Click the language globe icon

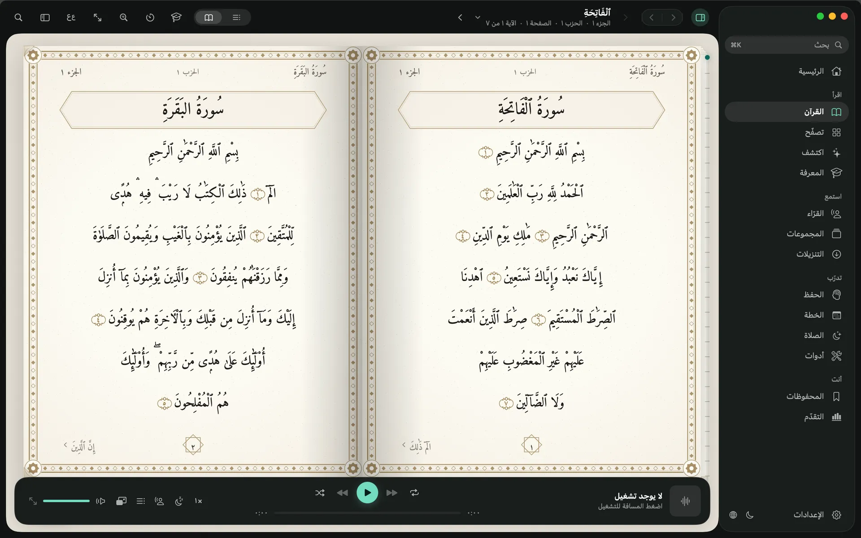point(733,515)
